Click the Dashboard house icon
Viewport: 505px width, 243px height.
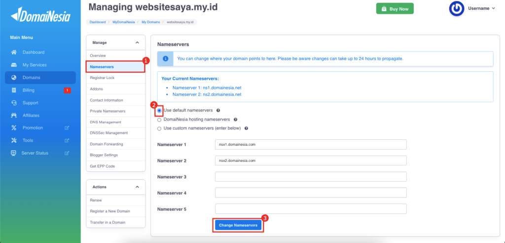coord(14,52)
